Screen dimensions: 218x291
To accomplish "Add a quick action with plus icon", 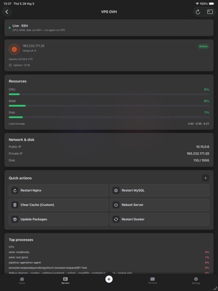I will (x=205, y=178).
